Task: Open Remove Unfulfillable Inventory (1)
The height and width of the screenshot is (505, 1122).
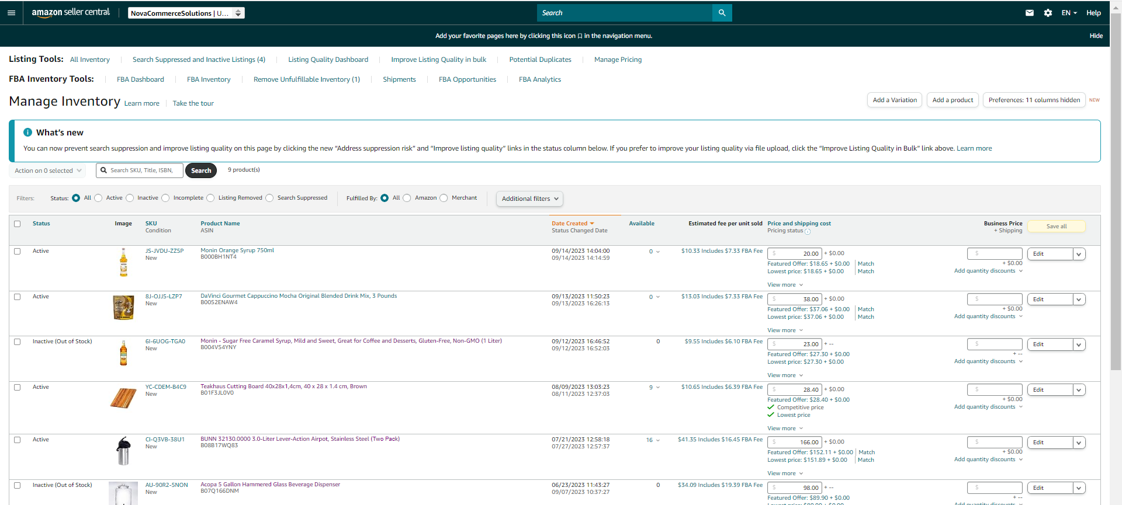Action: click(307, 79)
